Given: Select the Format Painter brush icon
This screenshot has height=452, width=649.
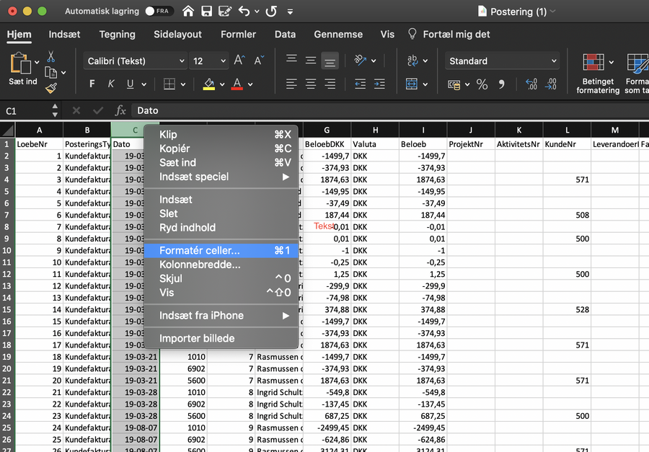Looking at the screenshot, I should coord(51,88).
